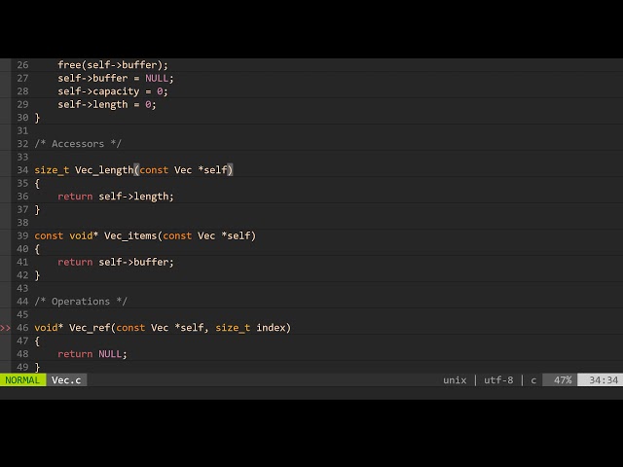Screen dimensions: 623x467
Task: Click return self->length; on line 36
Action: [x=116, y=197]
